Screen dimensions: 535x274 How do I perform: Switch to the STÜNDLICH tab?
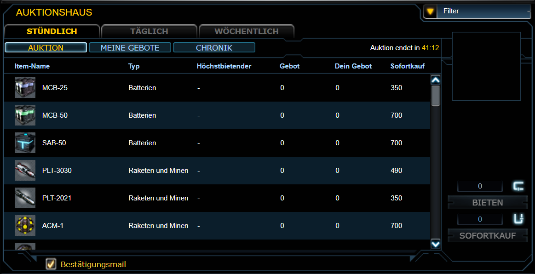click(x=52, y=31)
